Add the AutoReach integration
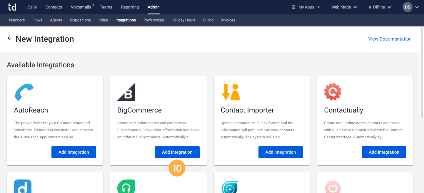424x193 pixels. (74, 152)
